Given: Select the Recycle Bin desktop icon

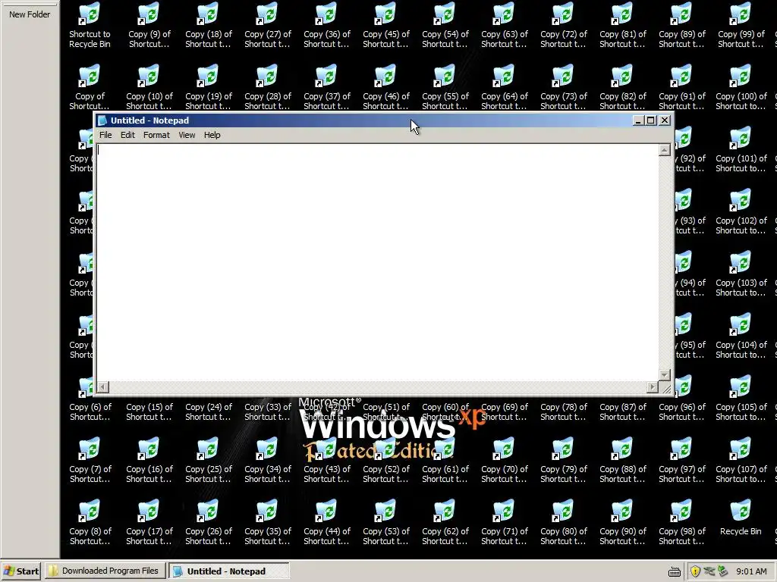Looking at the screenshot, I should (x=741, y=517).
